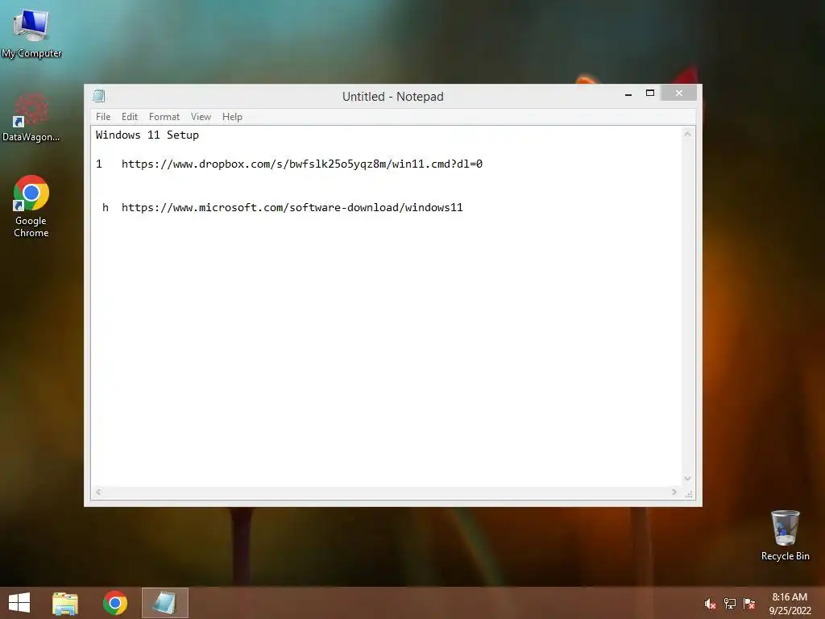The image size is (825, 619).
Task: Select the Google Chrome desktop shortcut
Action: tap(31, 206)
